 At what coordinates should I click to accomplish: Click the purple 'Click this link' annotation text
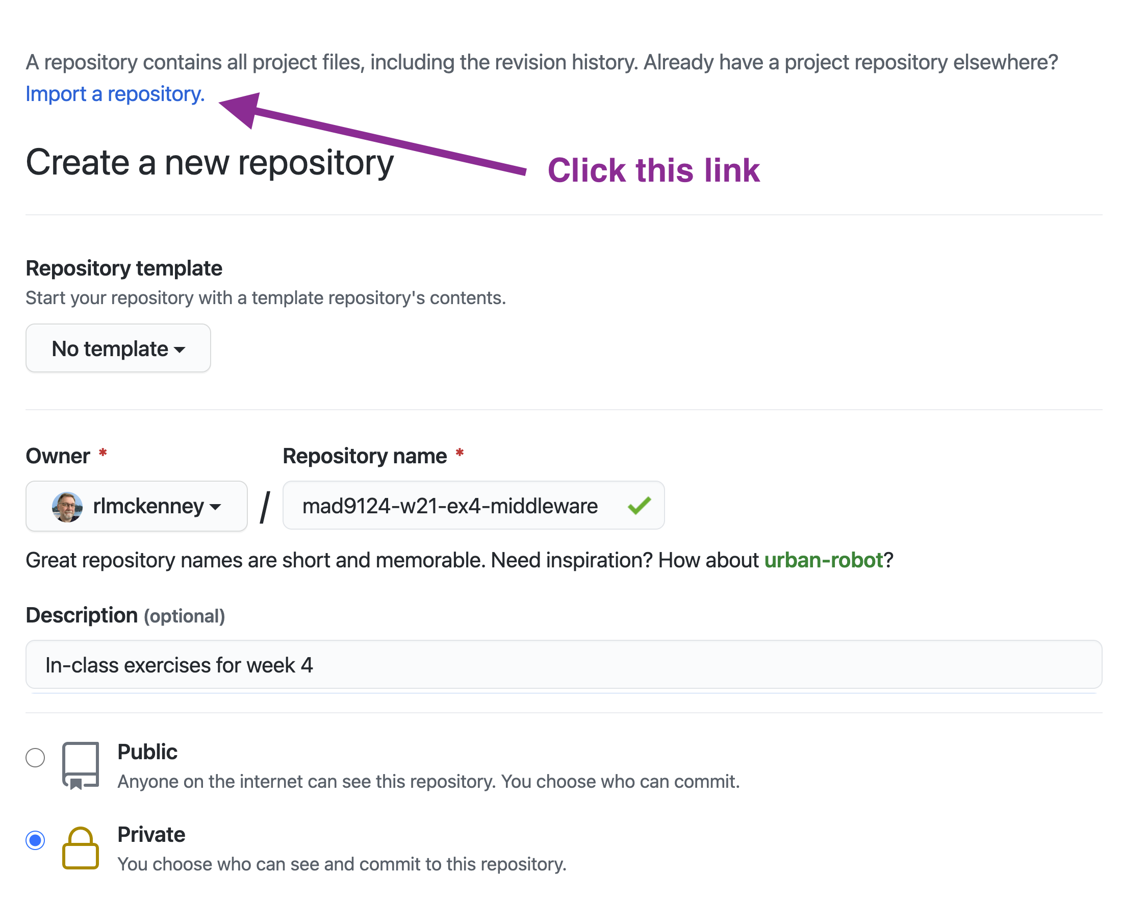click(654, 170)
